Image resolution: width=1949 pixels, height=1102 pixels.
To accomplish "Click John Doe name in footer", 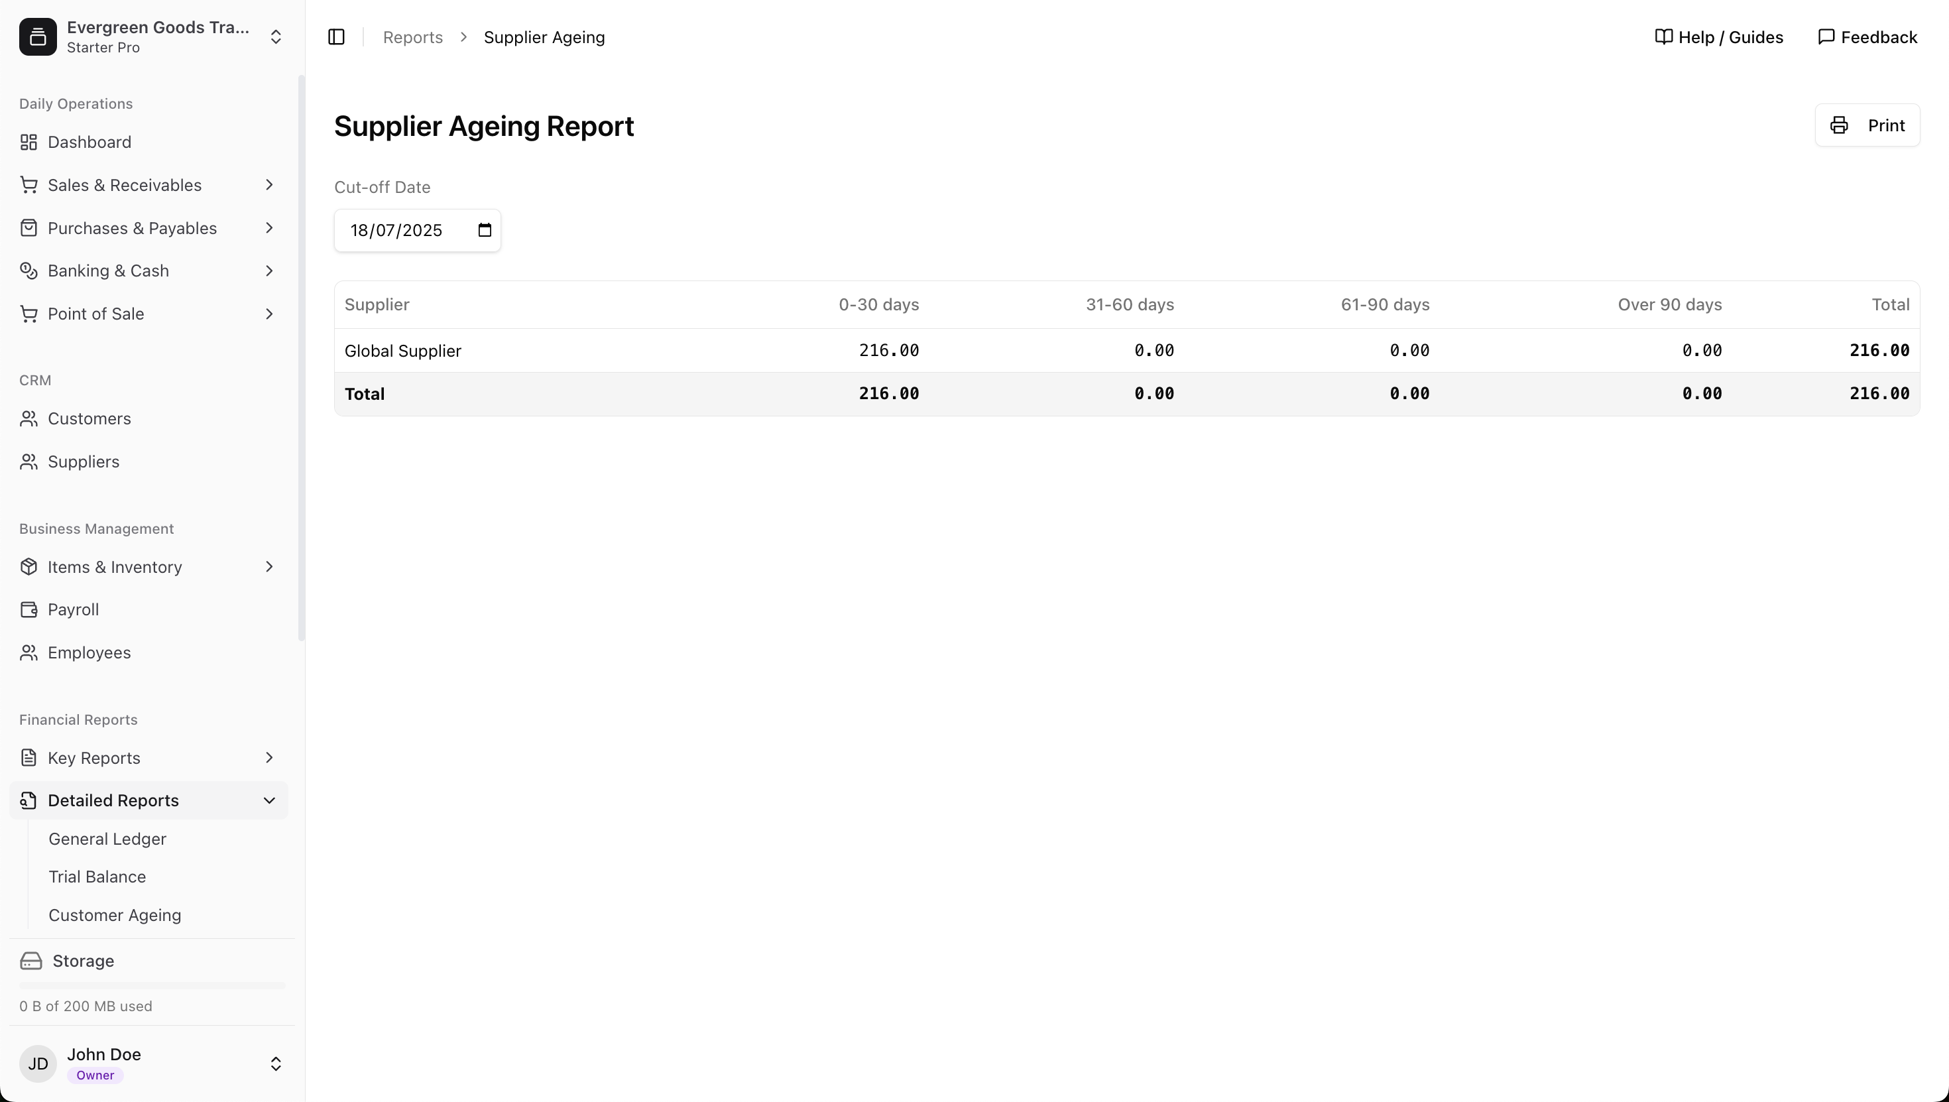I will (103, 1054).
